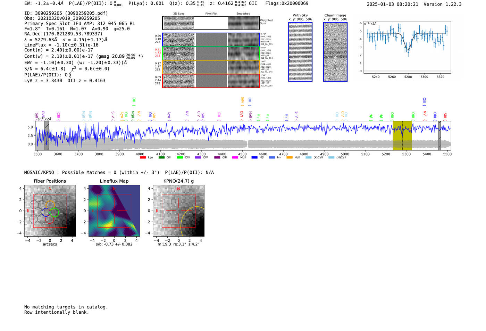
Task: Click the λ = 5279.63Å text
Action: point(41,40)
